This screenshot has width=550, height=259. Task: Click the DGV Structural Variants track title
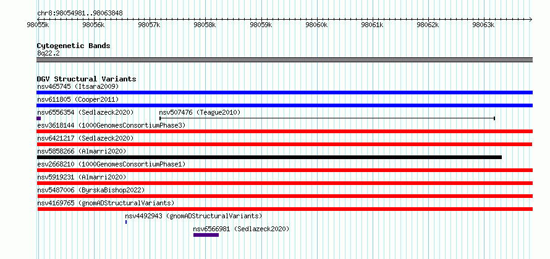click(x=87, y=79)
